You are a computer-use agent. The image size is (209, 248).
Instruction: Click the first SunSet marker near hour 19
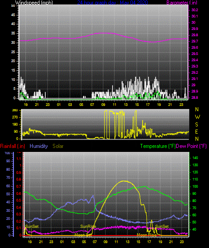coord(32,227)
